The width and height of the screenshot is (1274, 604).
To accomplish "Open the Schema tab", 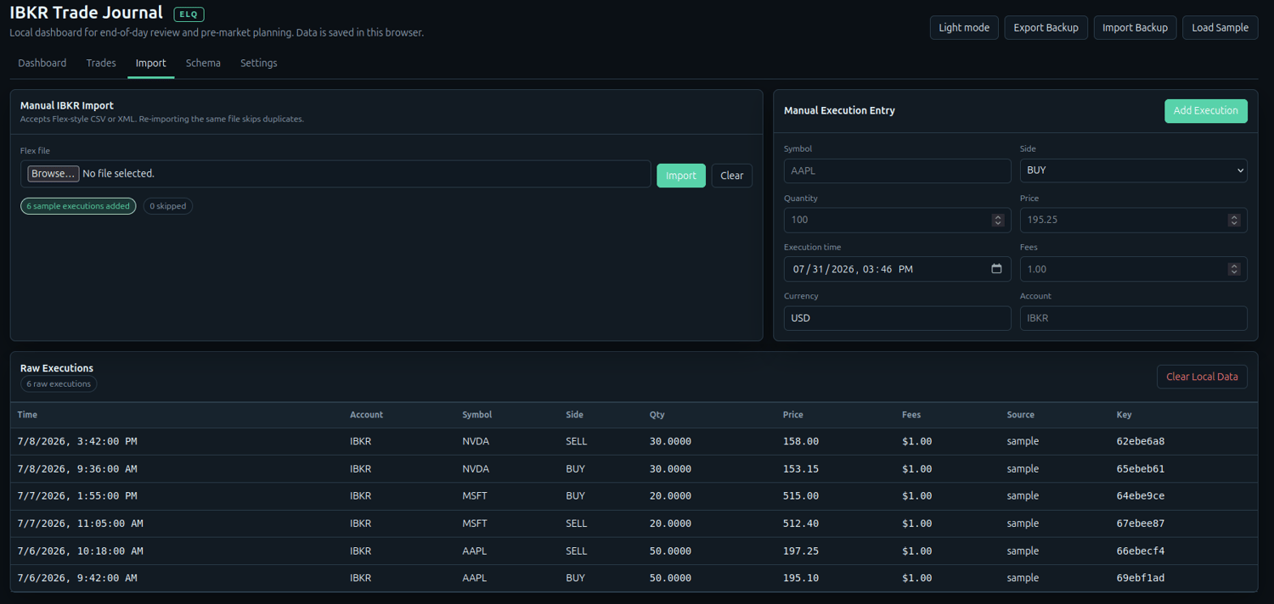I will point(203,63).
